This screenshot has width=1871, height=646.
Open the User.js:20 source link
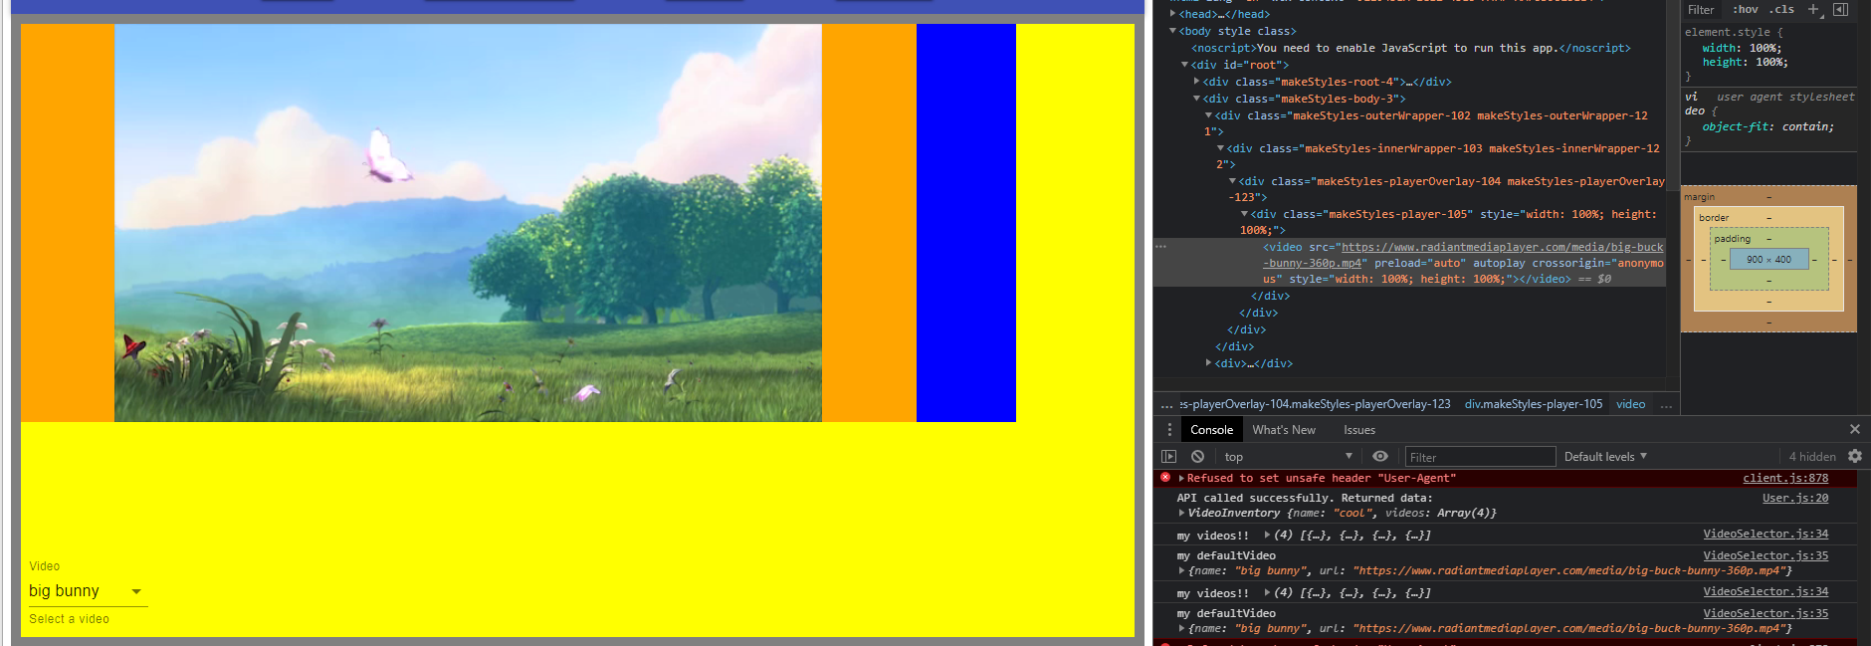click(x=1795, y=498)
